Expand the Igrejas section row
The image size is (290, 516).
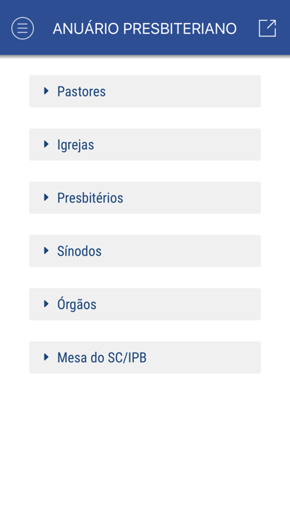145,145
